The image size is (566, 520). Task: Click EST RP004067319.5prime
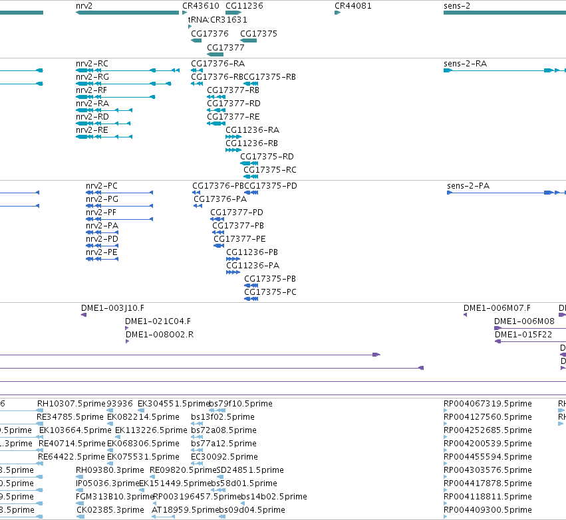(x=488, y=404)
